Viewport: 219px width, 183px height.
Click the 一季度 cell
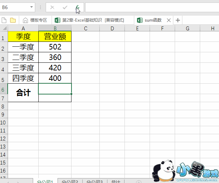23,47
